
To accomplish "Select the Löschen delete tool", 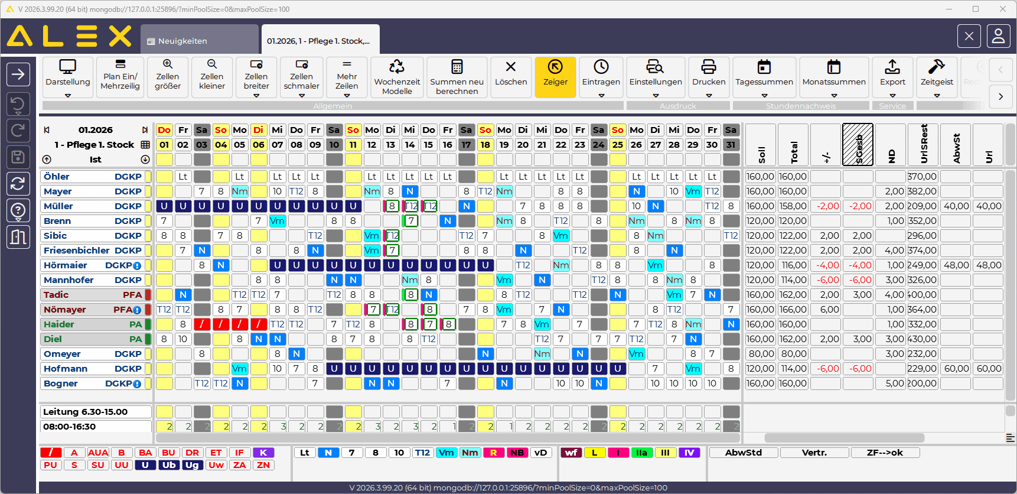I will click(x=511, y=73).
